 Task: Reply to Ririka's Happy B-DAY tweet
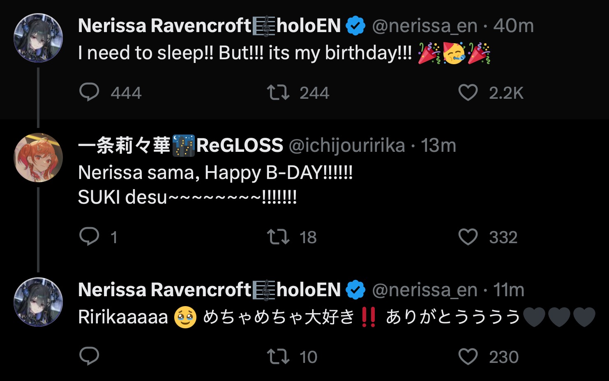(89, 237)
